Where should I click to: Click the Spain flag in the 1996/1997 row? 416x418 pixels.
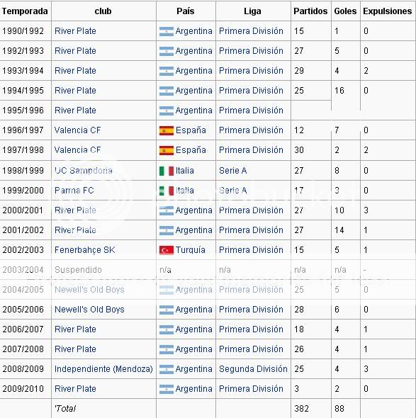pos(167,130)
